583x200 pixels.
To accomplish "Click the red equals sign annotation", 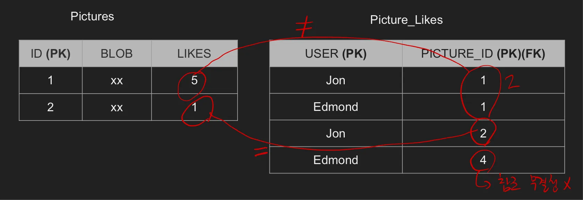I will click(x=261, y=152).
